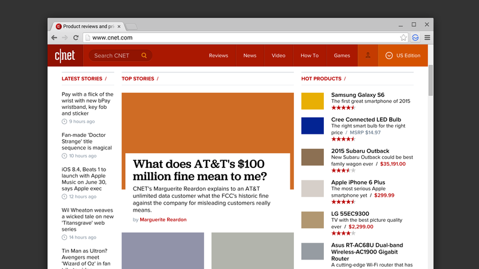
Task: Click the CNET logo
Action: (65, 56)
